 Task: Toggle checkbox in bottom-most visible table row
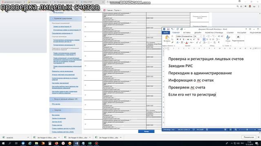click(x=85, y=124)
